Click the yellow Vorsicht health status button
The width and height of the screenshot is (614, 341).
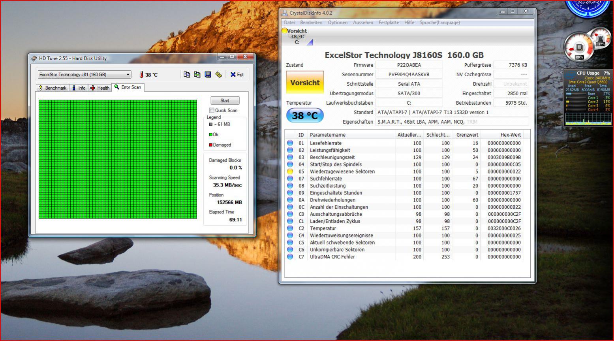305,83
